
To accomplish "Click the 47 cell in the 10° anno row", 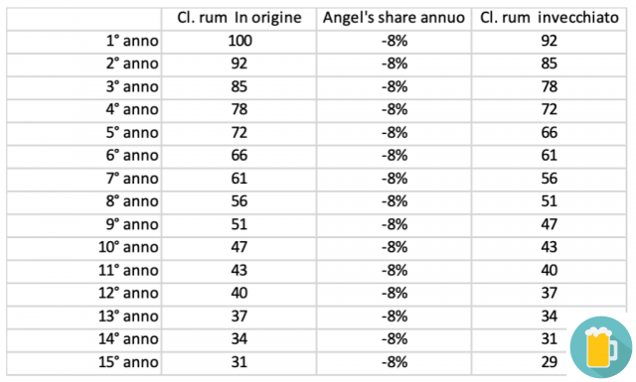I will [x=238, y=247].
